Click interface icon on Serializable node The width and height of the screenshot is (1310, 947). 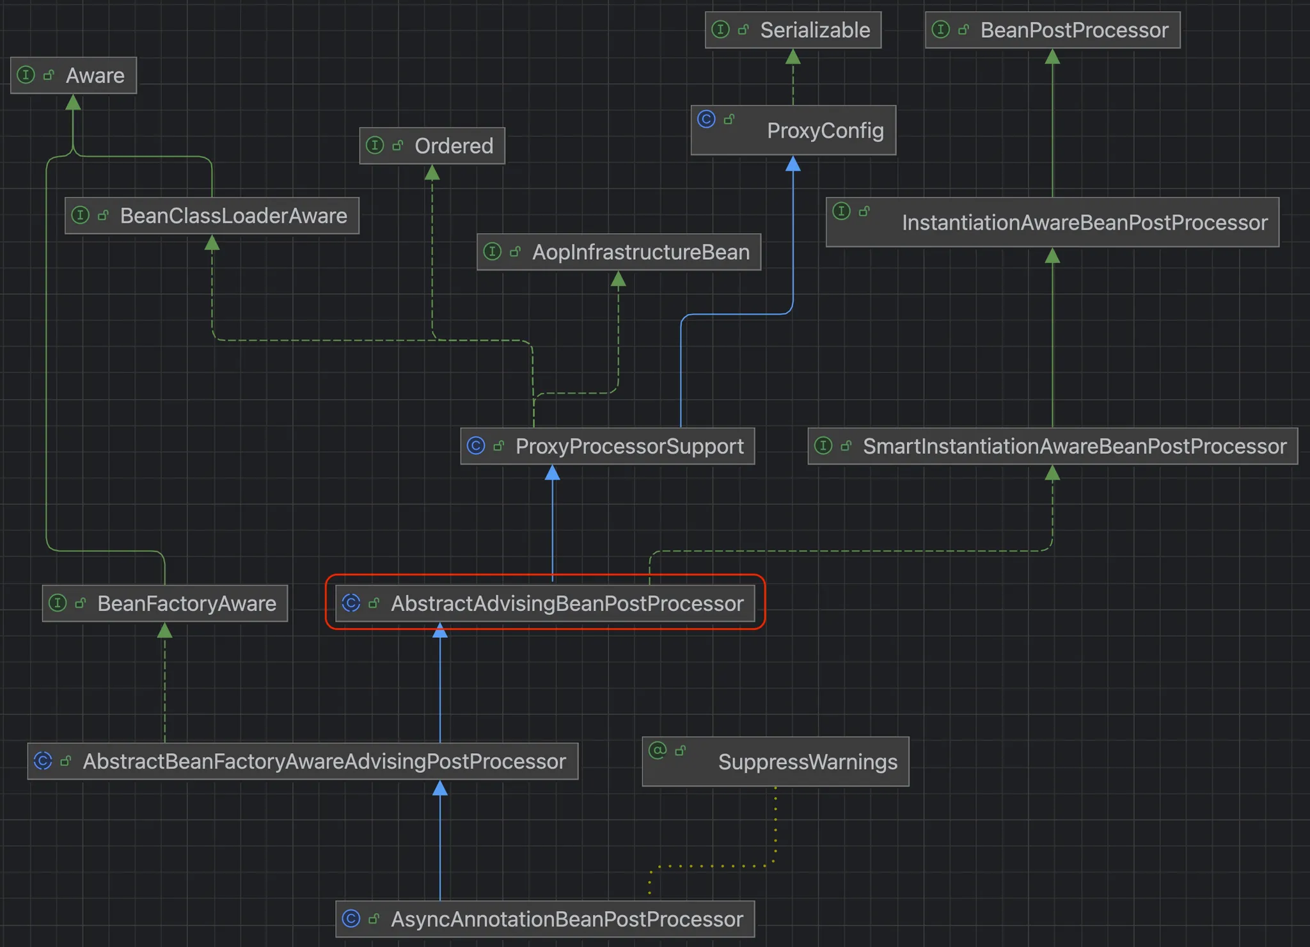coord(720,29)
